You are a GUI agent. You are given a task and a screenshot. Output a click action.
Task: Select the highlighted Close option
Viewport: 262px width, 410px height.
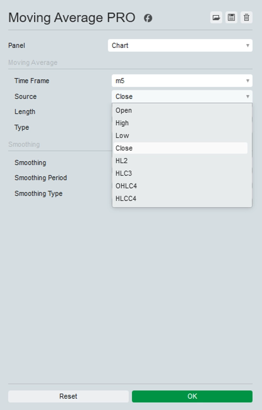tap(124, 148)
